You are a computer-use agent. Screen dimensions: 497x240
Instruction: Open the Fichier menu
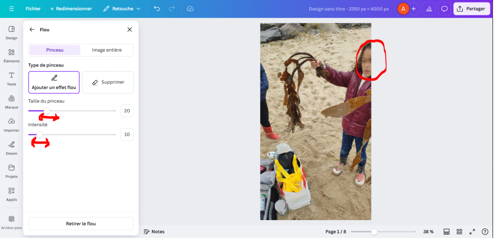pos(33,9)
